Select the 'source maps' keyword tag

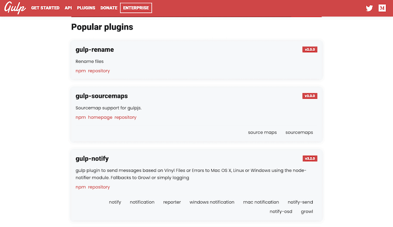[262, 132]
